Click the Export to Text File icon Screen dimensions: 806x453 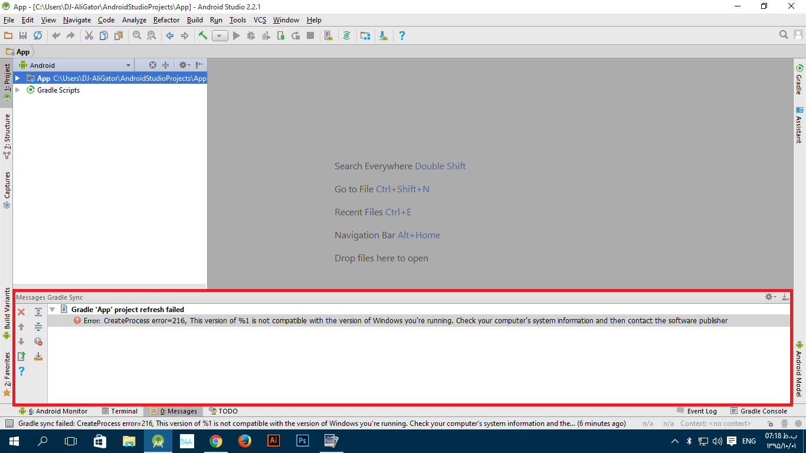[x=21, y=356]
